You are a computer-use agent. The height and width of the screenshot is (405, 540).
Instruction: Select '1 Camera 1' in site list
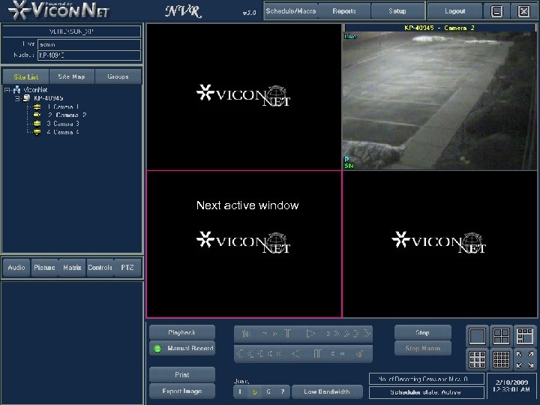pyautogui.click(x=63, y=106)
